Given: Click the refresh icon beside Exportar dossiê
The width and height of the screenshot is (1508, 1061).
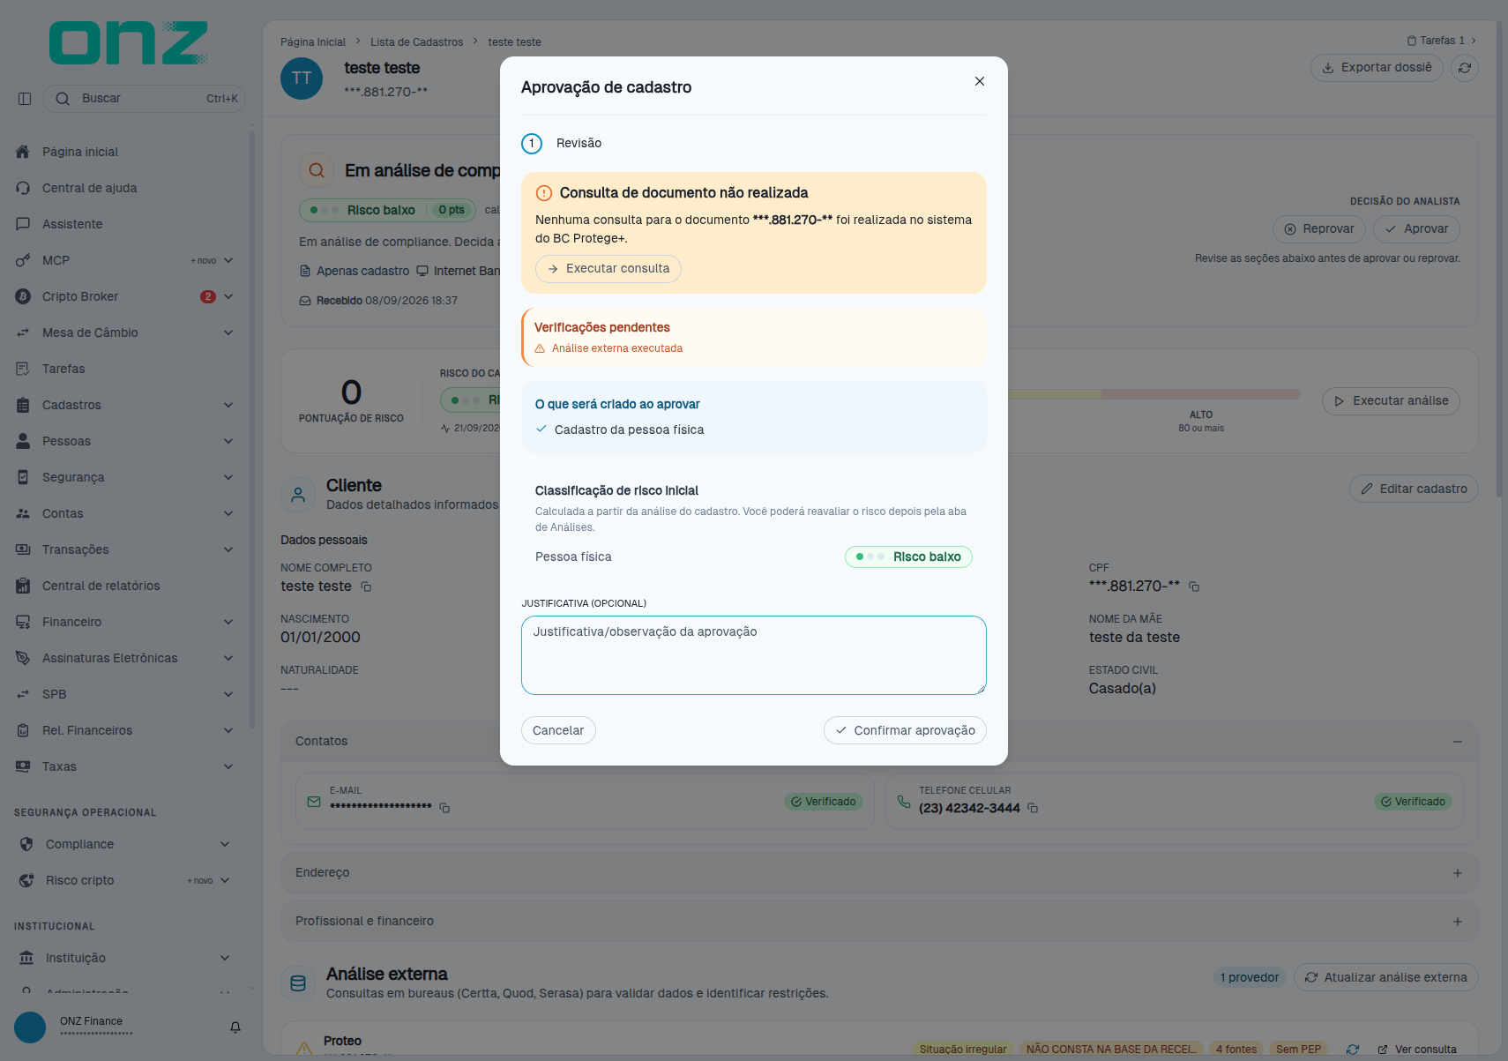Looking at the screenshot, I should pos(1465,68).
